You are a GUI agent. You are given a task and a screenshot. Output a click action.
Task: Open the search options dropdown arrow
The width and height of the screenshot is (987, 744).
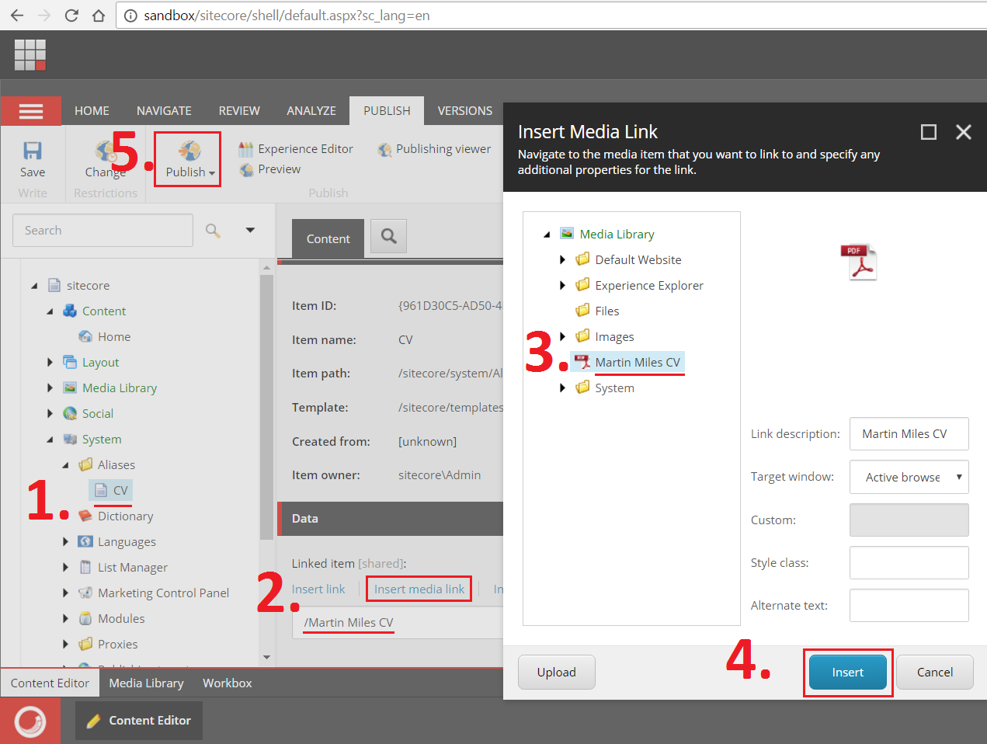click(x=250, y=230)
